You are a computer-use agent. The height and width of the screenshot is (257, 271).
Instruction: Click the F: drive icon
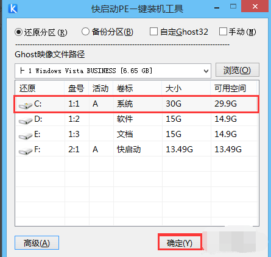point(26,151)
